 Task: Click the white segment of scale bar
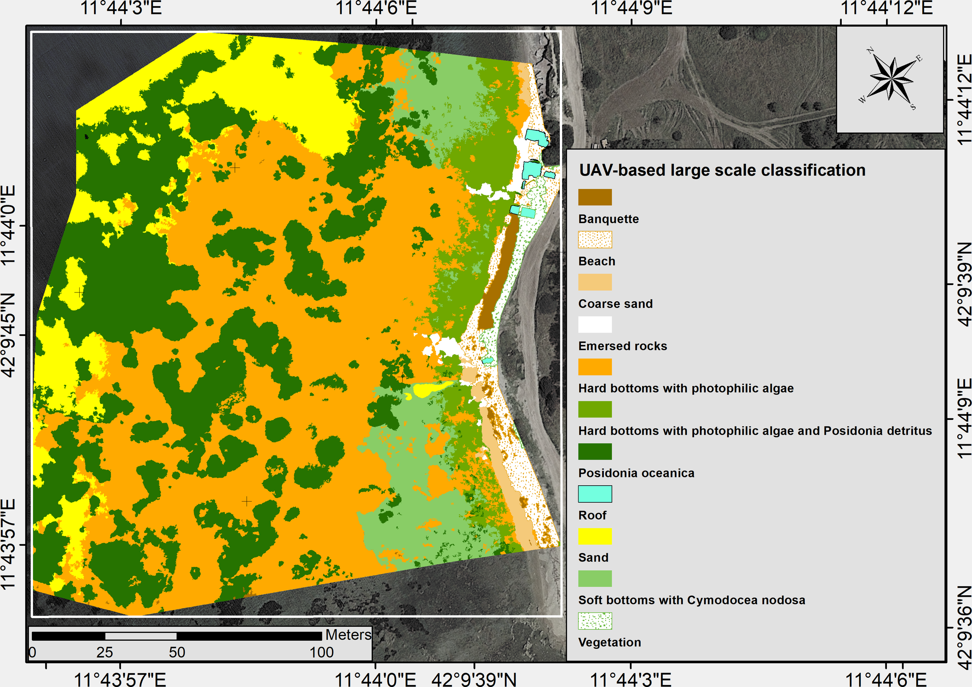140,636
